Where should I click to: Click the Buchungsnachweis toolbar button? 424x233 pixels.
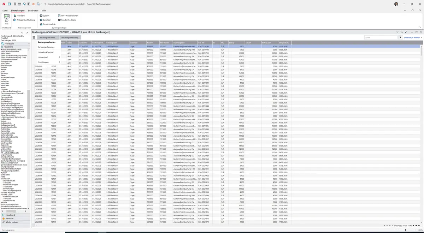tap(48, 37)
